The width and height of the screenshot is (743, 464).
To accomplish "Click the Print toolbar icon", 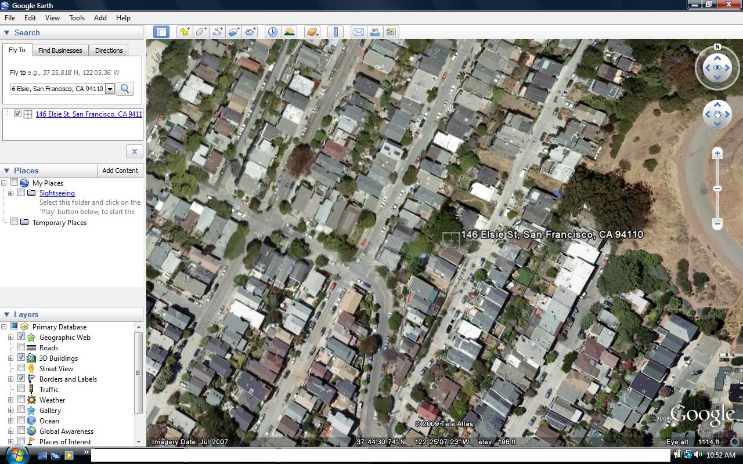I will pos(374,32).
